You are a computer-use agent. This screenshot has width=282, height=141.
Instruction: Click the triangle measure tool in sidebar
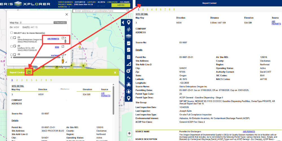[129, 64]
